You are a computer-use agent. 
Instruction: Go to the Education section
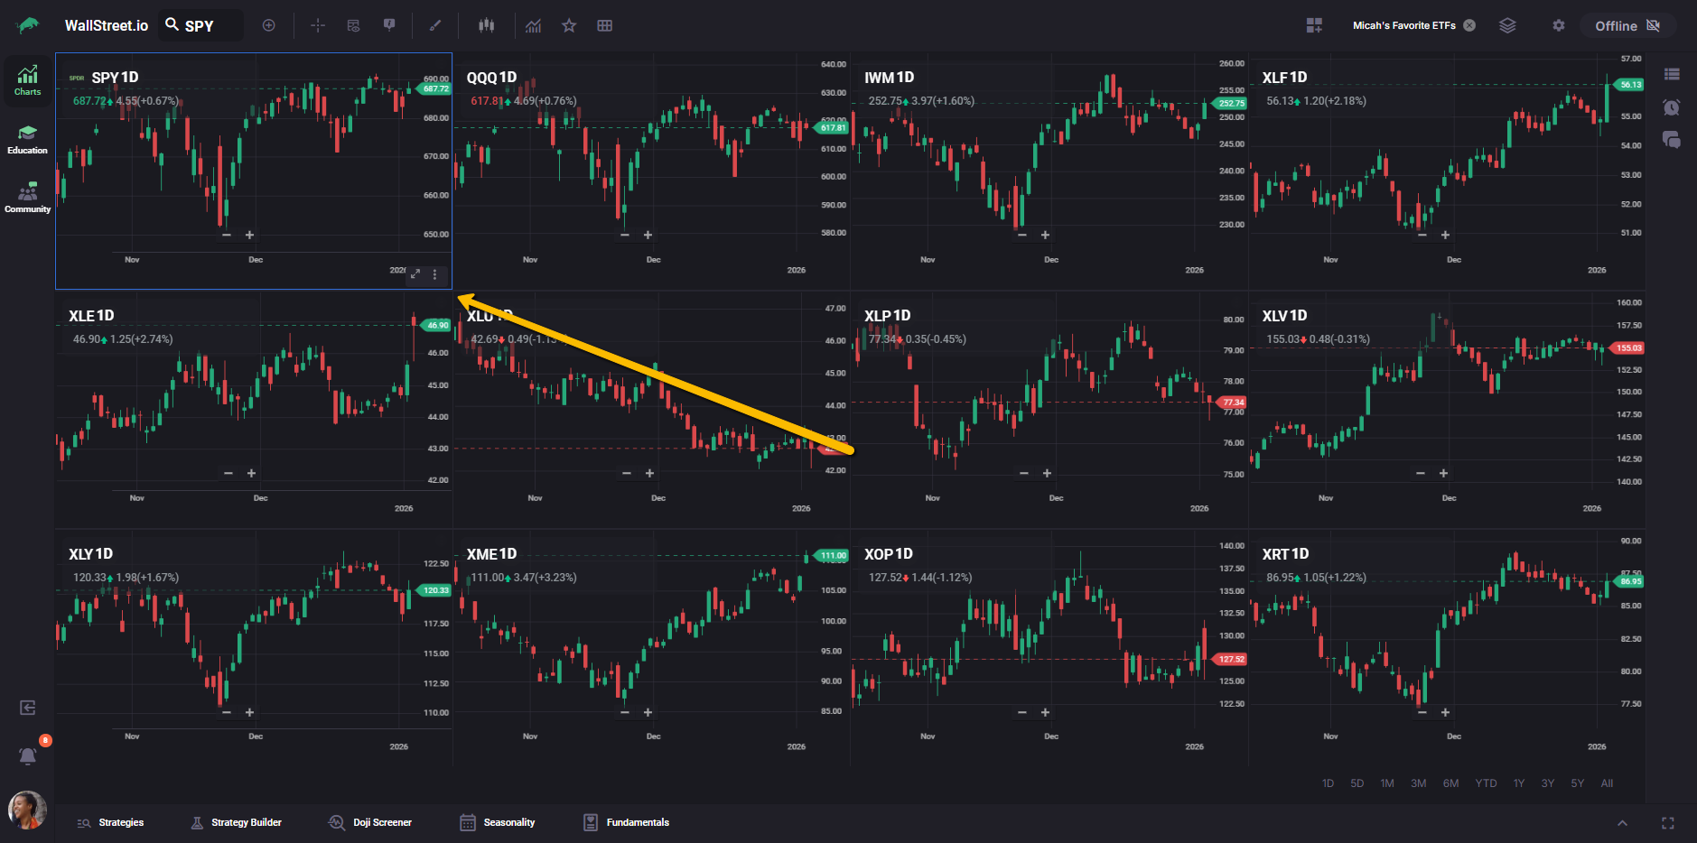coord(27,140)
